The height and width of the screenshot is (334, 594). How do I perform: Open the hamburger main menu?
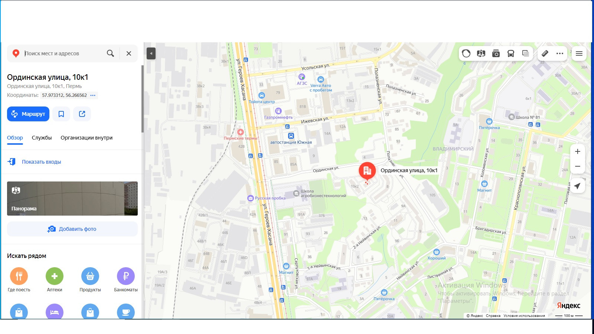[579, 53]
